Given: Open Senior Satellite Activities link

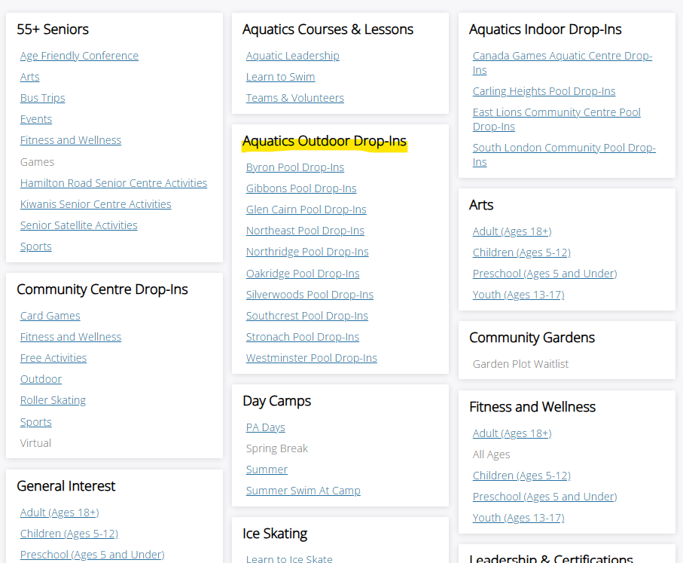Looking at the screenshot, I should click(x=79, y=225).
